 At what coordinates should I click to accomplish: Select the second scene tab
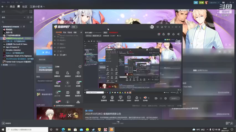pyautogui.click(x=65, y=32)
